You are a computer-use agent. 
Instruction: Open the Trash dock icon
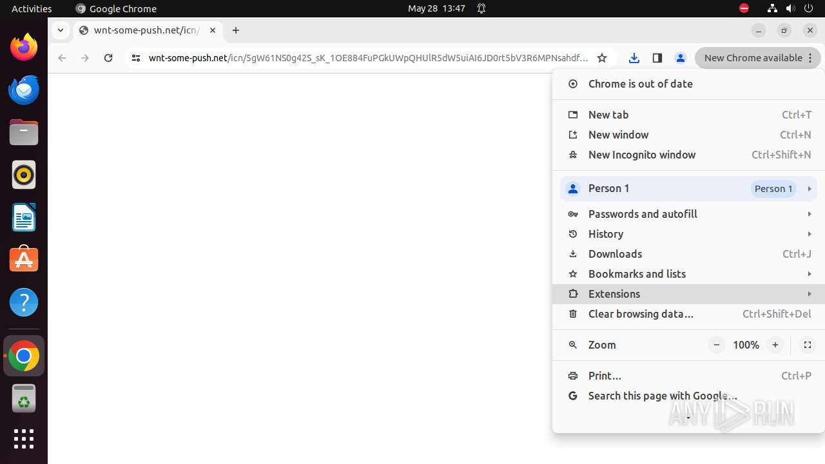[24, 398]
